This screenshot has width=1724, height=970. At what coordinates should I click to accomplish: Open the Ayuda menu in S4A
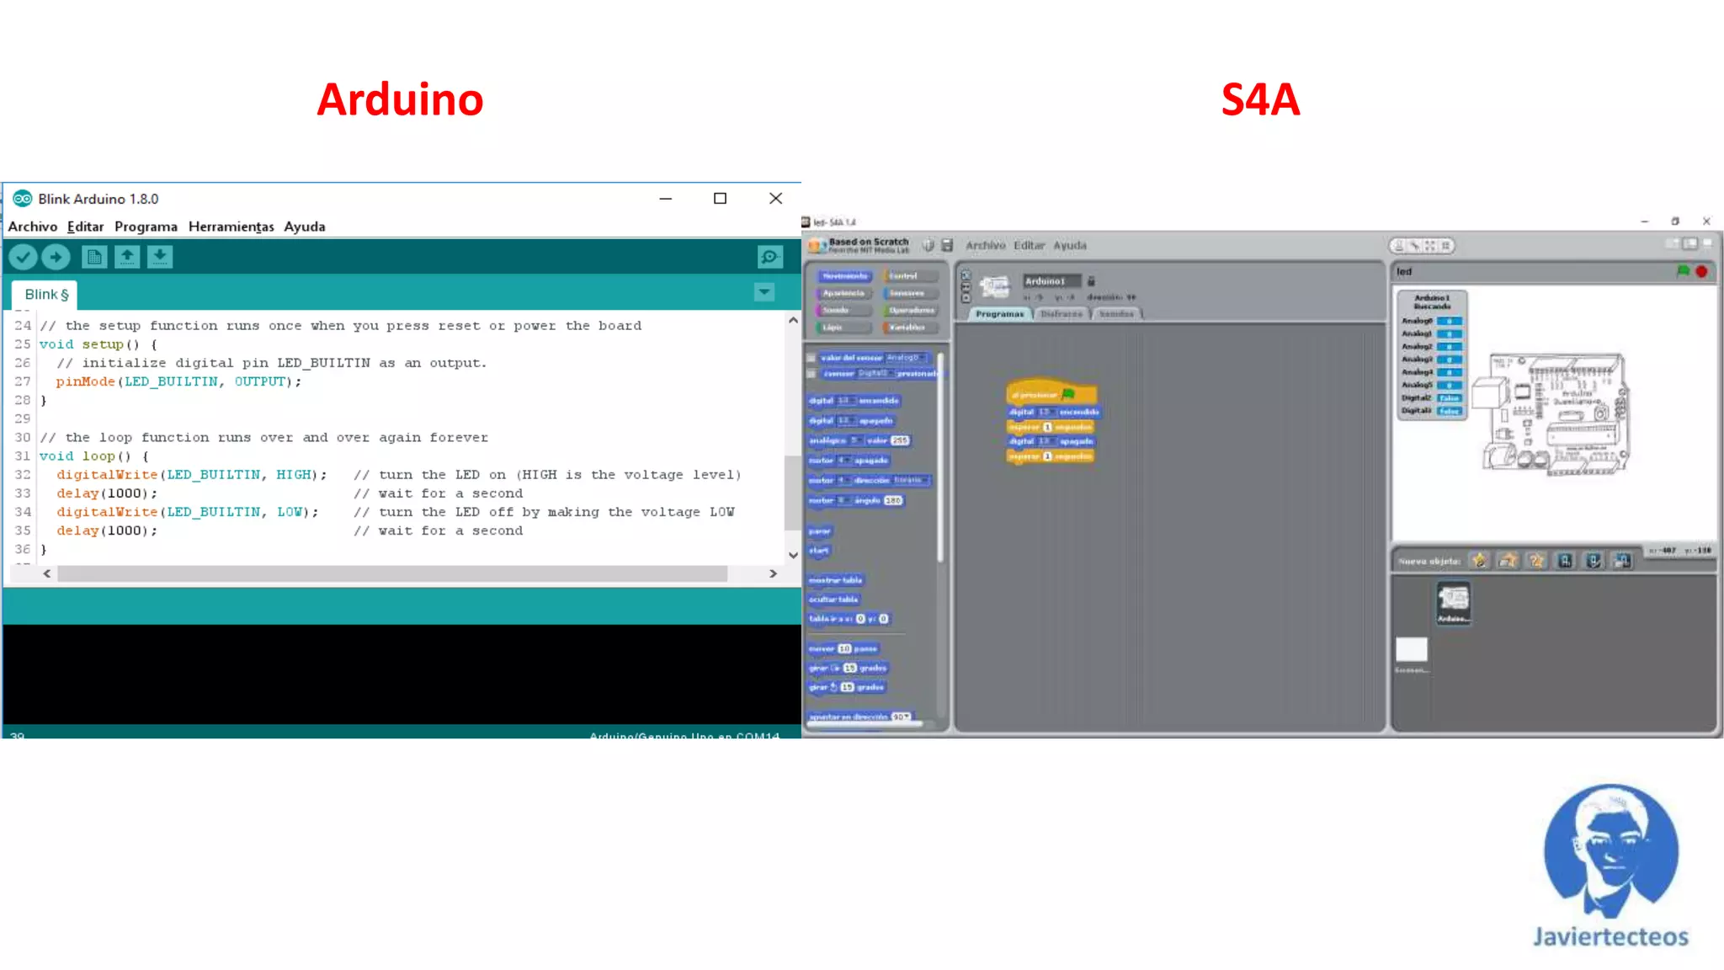[x=1070, y=246]
